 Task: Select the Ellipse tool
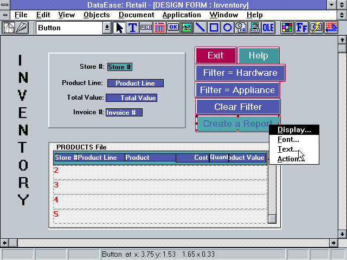point(227,28)
